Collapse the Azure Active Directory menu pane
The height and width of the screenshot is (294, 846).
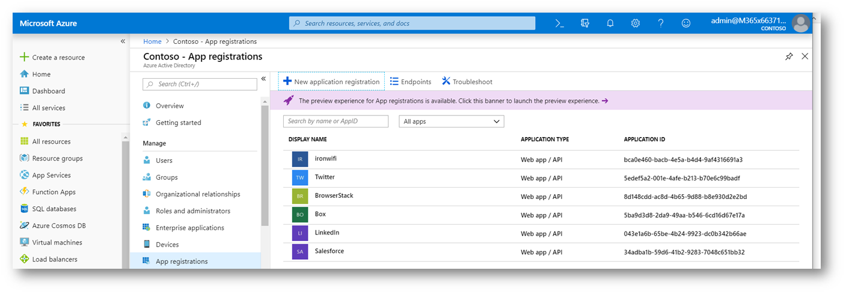coord(263,79)
